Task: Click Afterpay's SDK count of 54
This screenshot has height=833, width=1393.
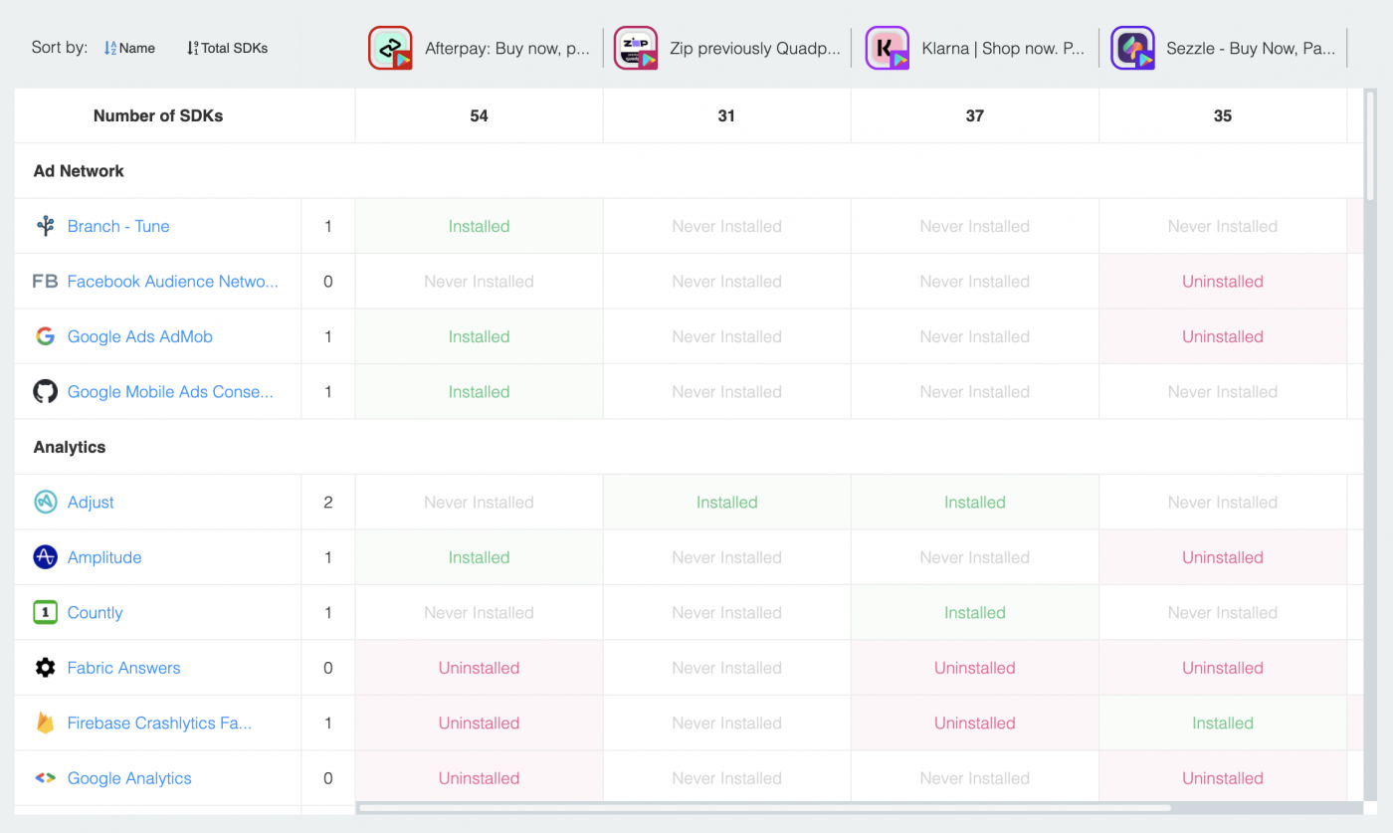Action: (479, 115)
